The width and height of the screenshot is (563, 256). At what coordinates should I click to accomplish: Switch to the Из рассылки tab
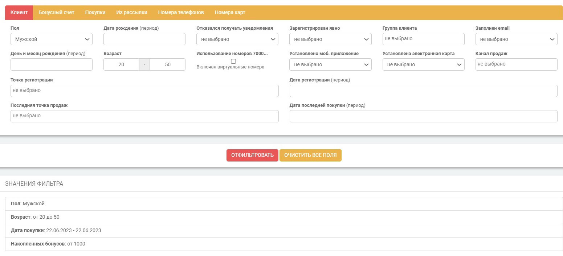tap(132, 12)
